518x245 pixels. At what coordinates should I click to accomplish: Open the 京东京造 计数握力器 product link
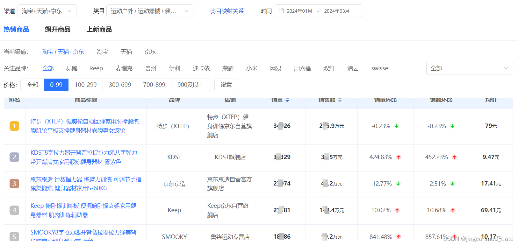click(86, 184)
